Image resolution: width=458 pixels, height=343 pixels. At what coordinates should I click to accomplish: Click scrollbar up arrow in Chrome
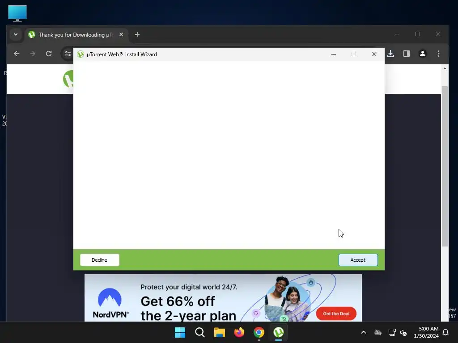(x=445, y=68)
